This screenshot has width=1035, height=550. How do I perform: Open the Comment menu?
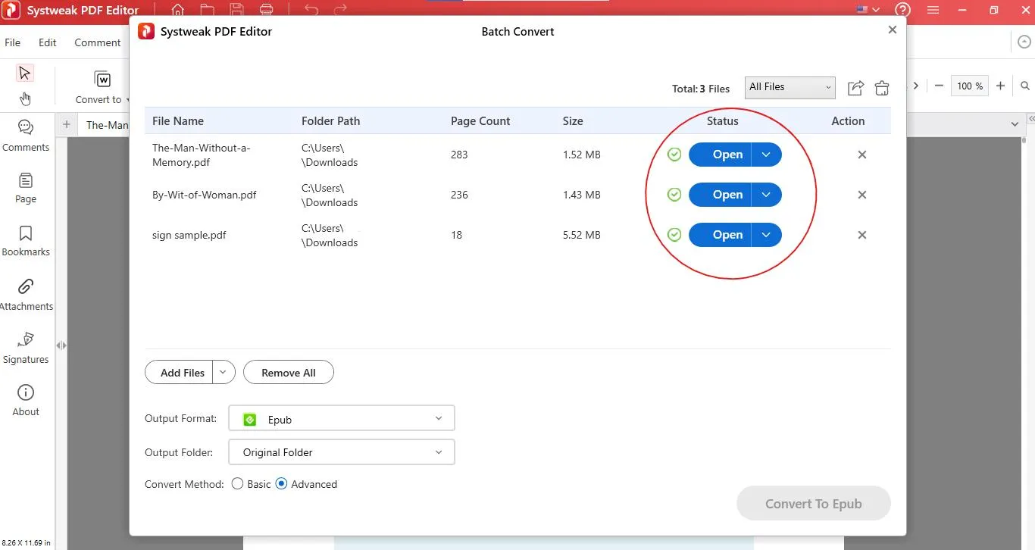tap(97, 42)
